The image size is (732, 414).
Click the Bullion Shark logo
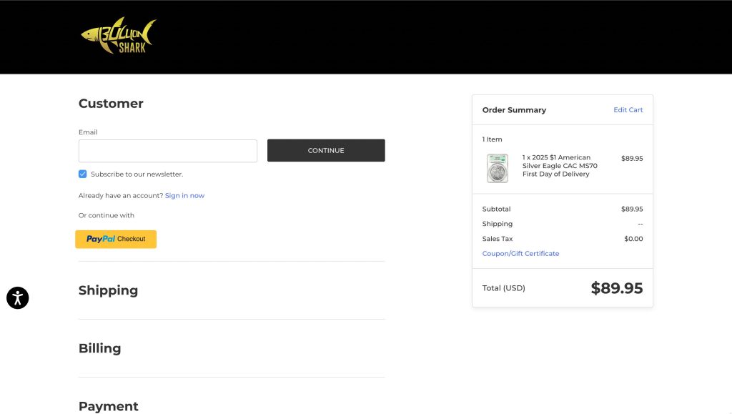[118, 36]
